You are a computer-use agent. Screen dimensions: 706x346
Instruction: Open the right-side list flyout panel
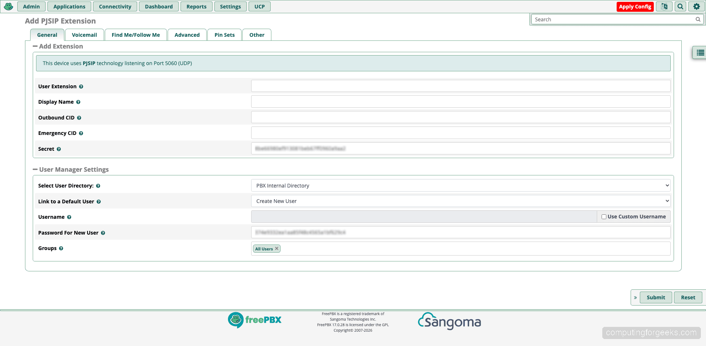tap(700, 52)
